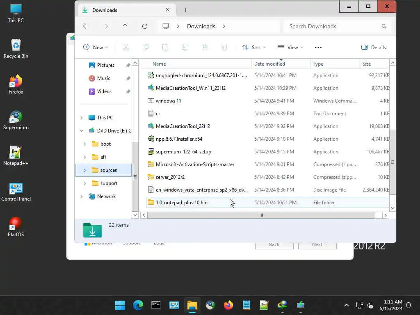
Task: Open Notepad++ desktop shortcut
Action: coord(16,156)
